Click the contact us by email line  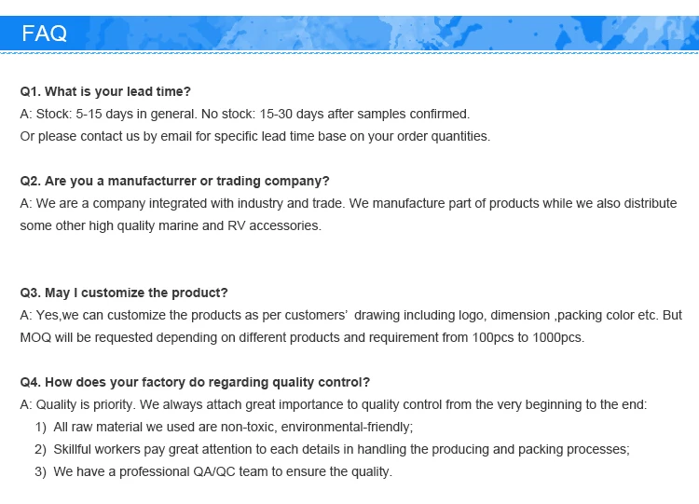point(254,136)
